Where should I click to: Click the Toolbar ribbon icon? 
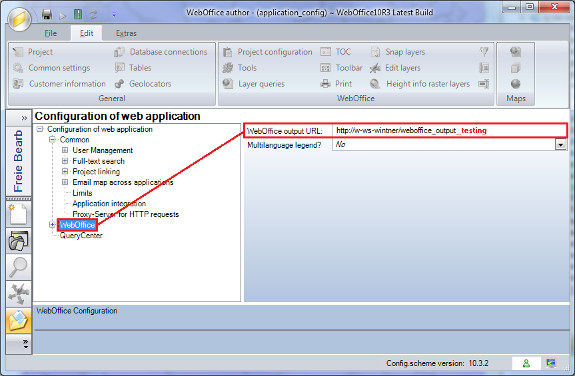326,68
